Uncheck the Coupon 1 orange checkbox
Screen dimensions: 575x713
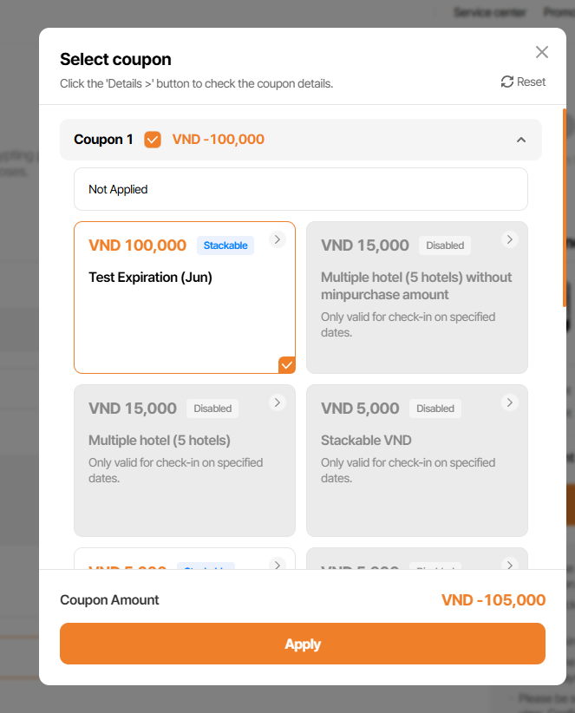pyautogui.click(x=153, y=140)
